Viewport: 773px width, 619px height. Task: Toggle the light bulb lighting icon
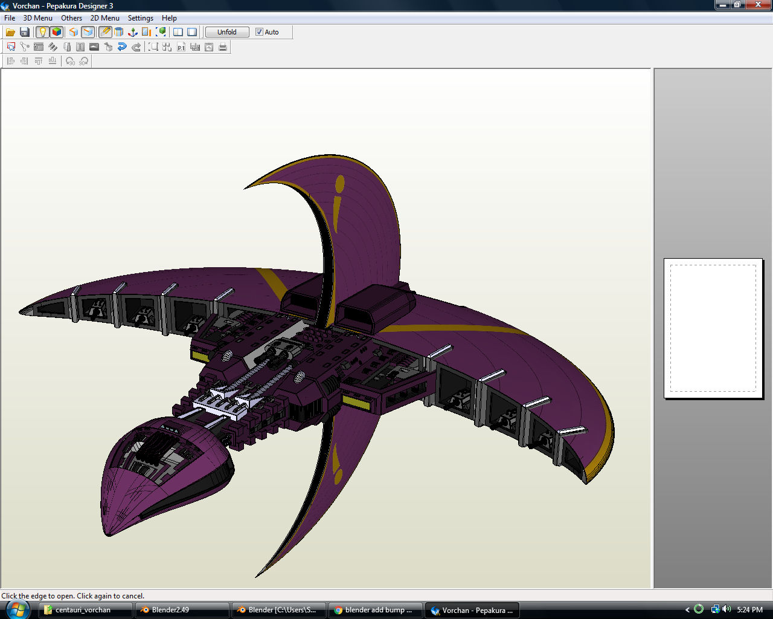[x=42, y=32]
